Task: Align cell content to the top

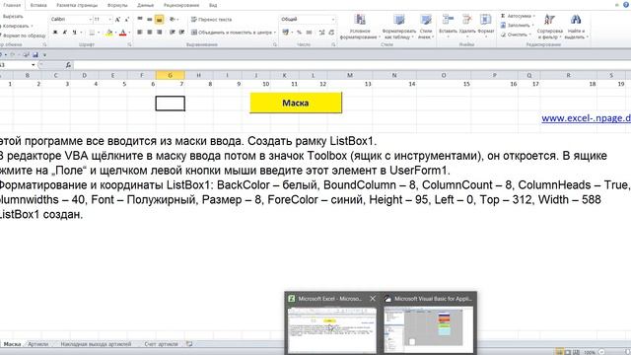Action: coord(140,19)
